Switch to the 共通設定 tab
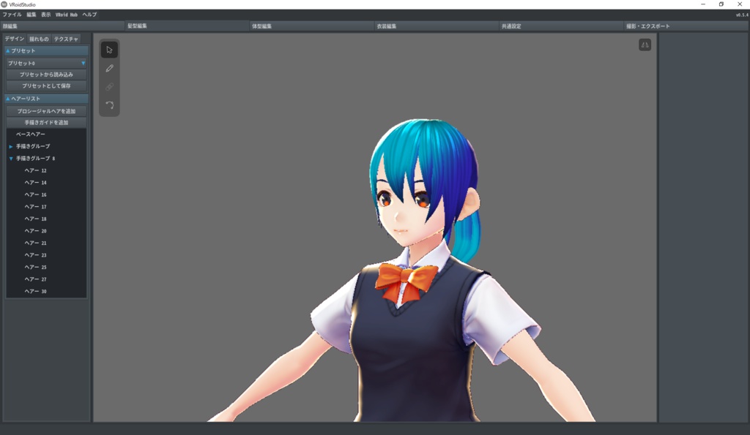The image size is (750, 435). [562, 26]
